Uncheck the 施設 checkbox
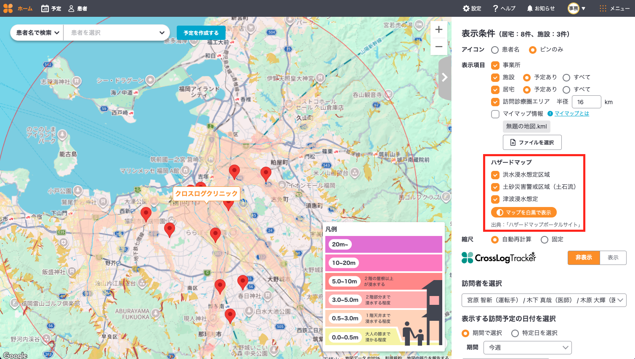The width and height of the screenshot is (635, 359). [495, 78]
